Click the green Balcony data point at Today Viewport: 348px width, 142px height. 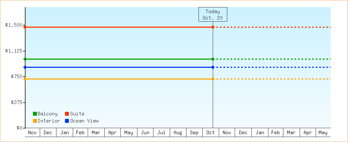[x=213, y=59]
